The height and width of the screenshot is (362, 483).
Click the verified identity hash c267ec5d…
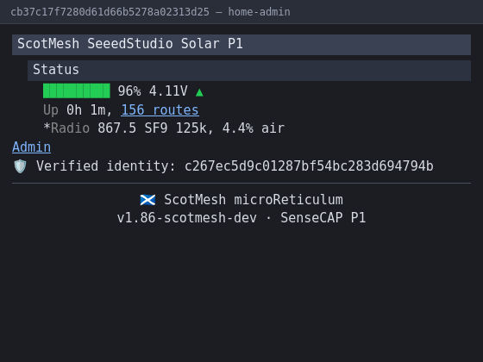coord(309,166)
